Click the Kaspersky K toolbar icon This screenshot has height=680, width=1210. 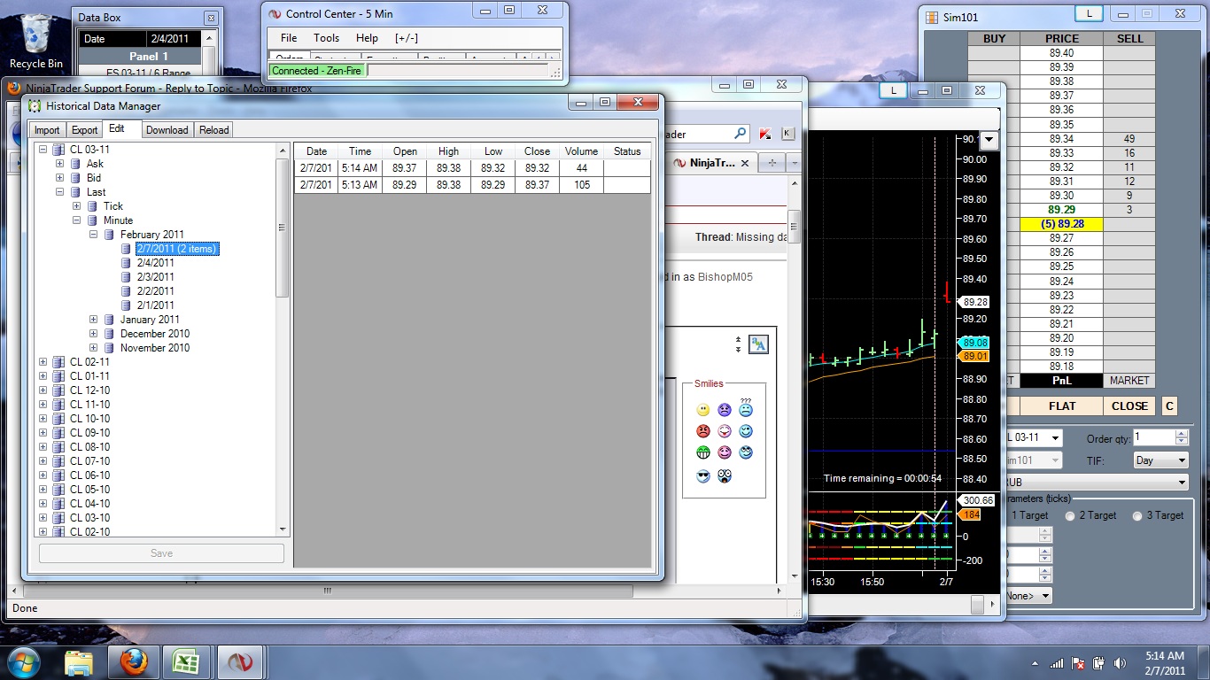[764, 134]
